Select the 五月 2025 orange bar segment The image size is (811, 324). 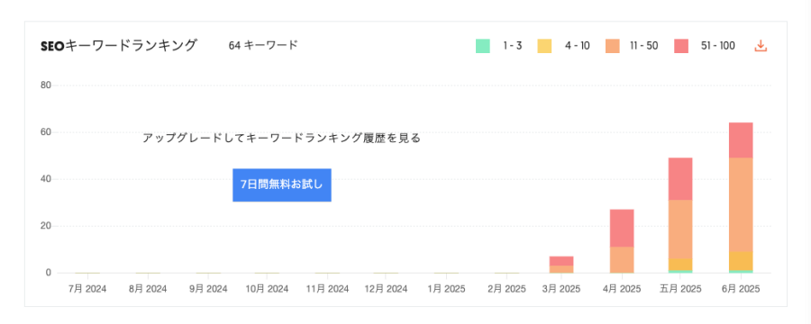[680, 229]
